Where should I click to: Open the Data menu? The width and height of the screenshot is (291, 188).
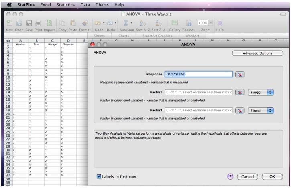click(85, 5)
